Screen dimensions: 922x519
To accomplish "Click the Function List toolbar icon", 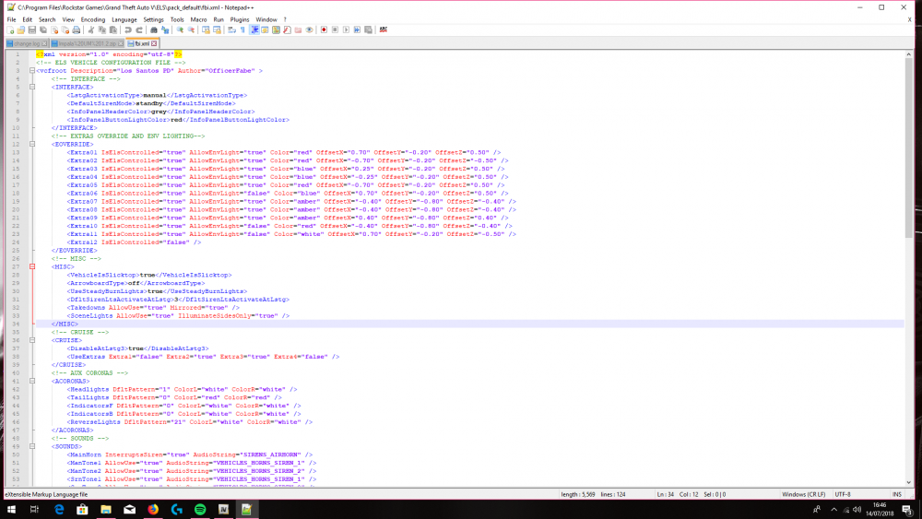I will pyautogui.click(x=287, y=30).
